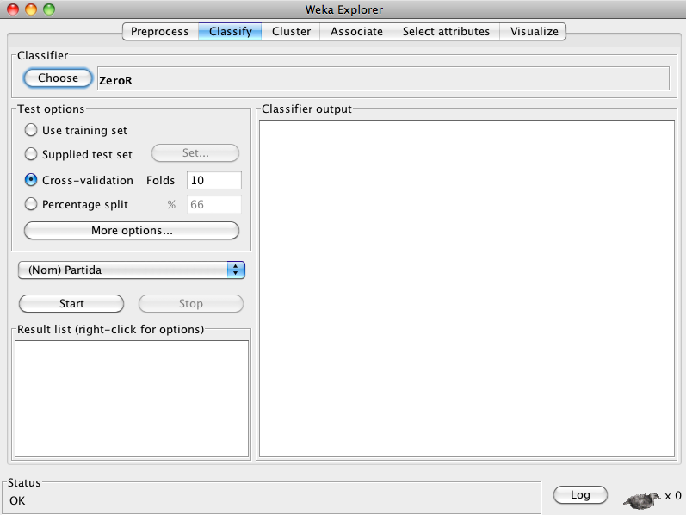The width and height of the screenshot is (686, 515).
Task: Click inside the Classifier output area
Action: [466, 289]
